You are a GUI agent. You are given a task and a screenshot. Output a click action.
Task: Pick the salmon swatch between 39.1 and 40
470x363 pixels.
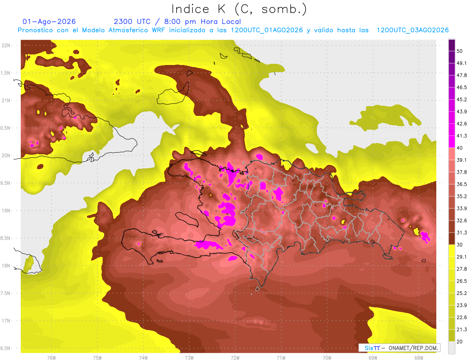[452, 154]
